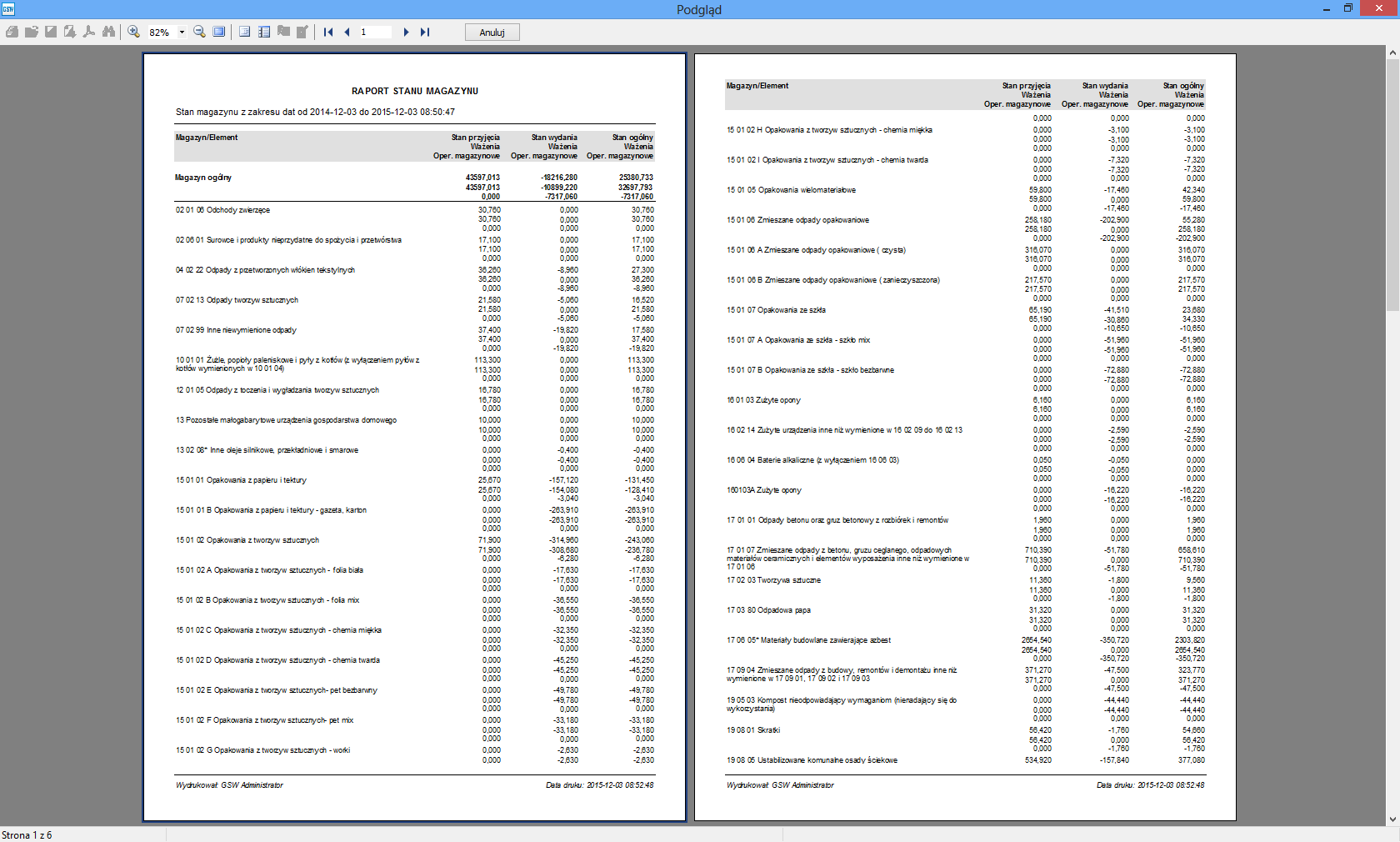The width and height of the screenshot is (1400, 842).
Task: Zoom out with the magnifier minus icon
Action: click(x=199, y=32)
